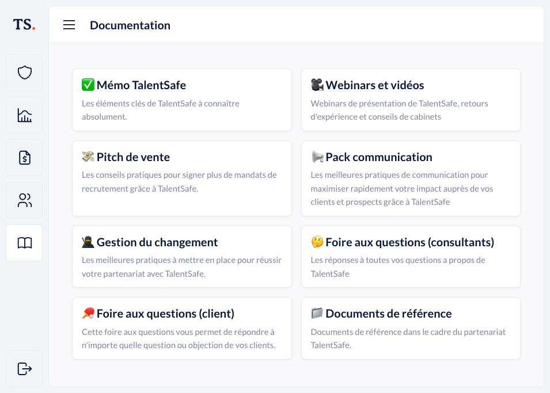Open Gestion du changement
The image size is (550, 393).
click(182, 256)
